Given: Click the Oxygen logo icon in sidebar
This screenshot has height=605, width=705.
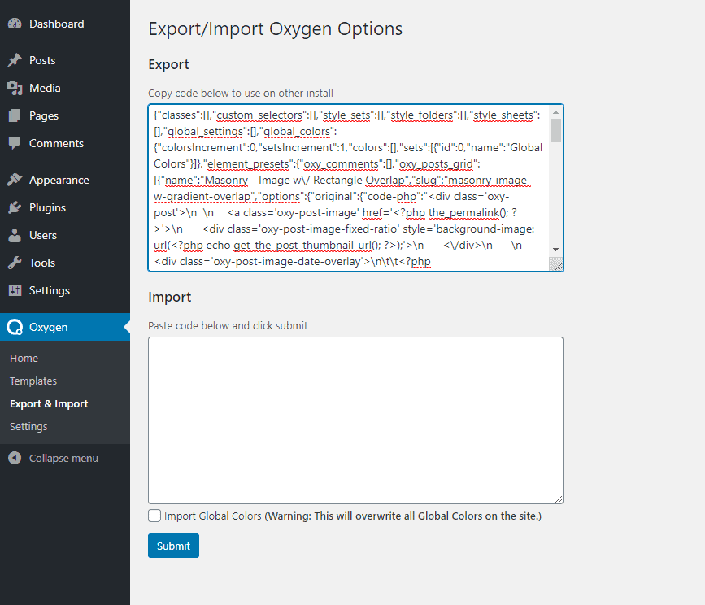Looking at the screenshot, I should click(15, 327).
